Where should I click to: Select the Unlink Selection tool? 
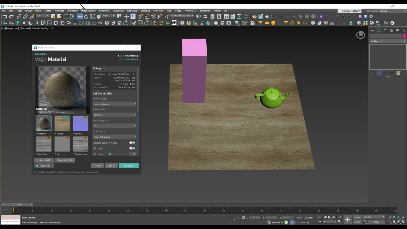click(x=25, y=17)
